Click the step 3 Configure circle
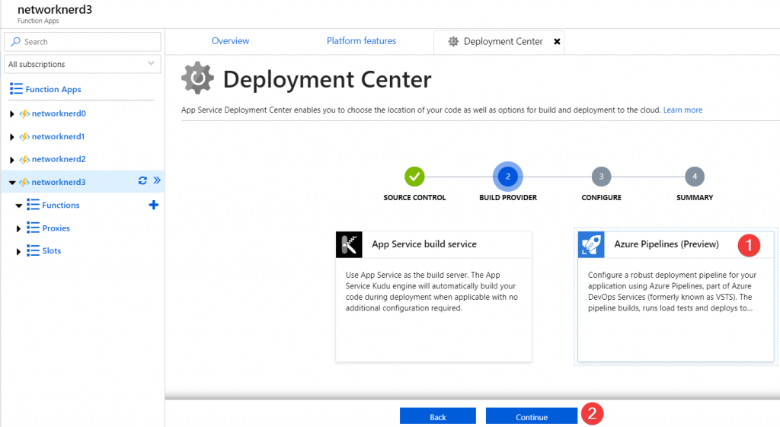 pyautogui.click(x=601, y=177)
